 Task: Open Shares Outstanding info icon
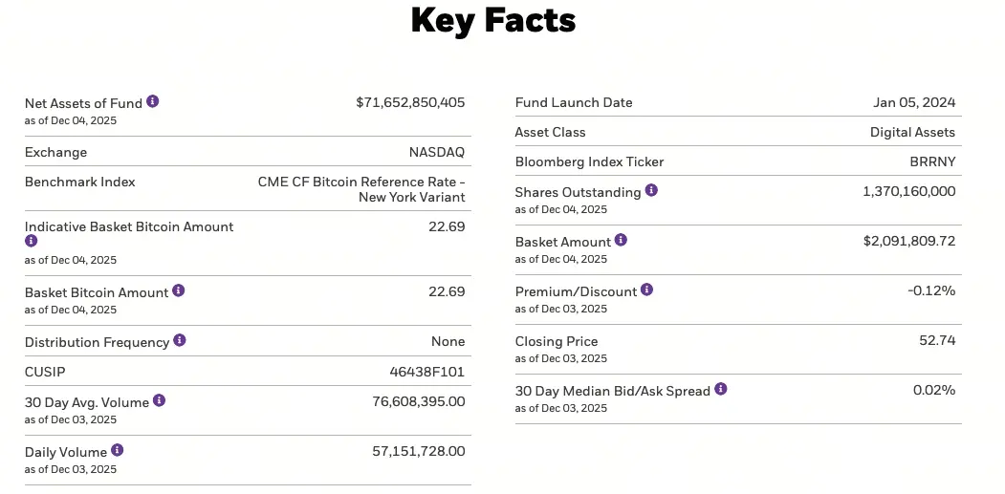pos(651,190)
